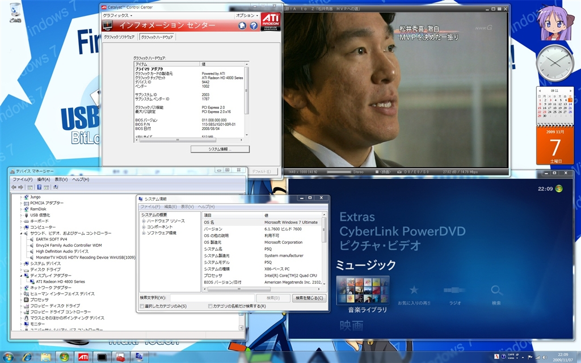The image size is (581, 363).
Task: Click Device Manager help toolbar icon
Action: coord(39,187)
